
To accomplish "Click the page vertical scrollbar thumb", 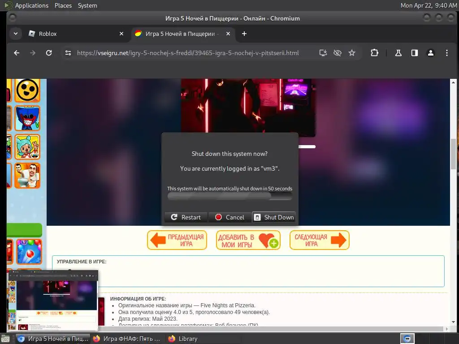I will 454,154.
